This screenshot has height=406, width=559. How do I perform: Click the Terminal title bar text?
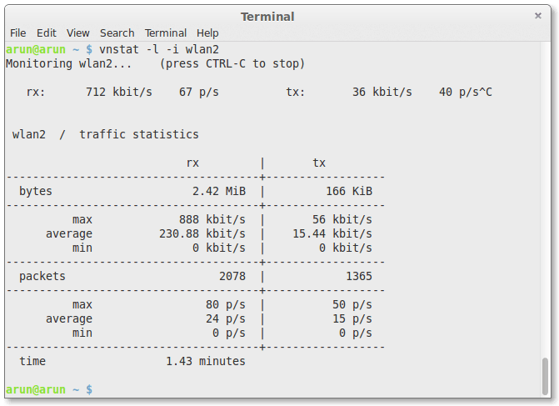[267, 17]
